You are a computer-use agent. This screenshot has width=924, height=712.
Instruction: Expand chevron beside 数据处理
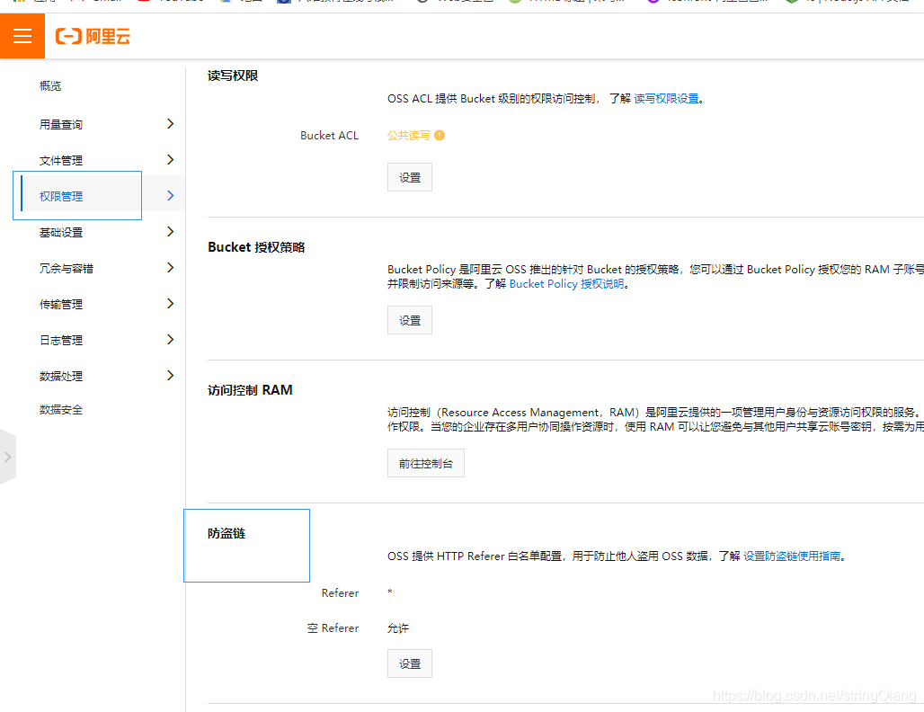pyautogui.click(x=170, y=376)
